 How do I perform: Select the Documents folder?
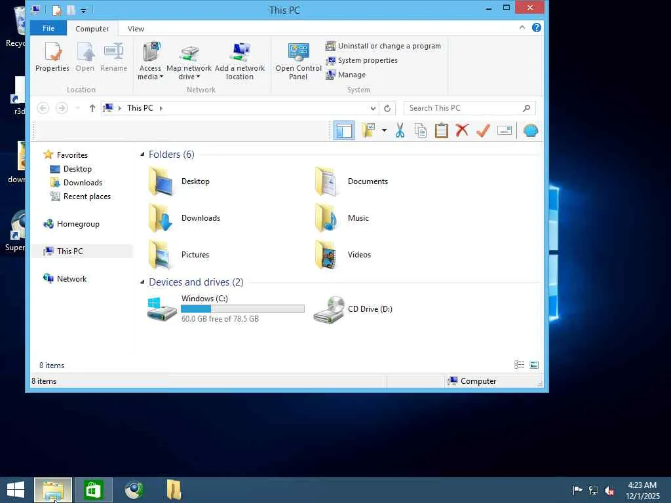tap(351, 181)
